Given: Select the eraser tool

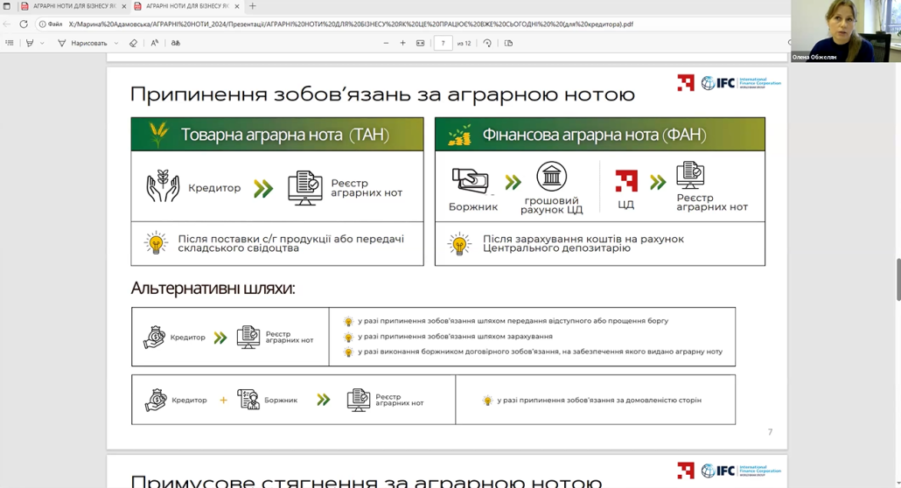Looking at the screenshot, I should pyautogui.click(x=133, y=43).
